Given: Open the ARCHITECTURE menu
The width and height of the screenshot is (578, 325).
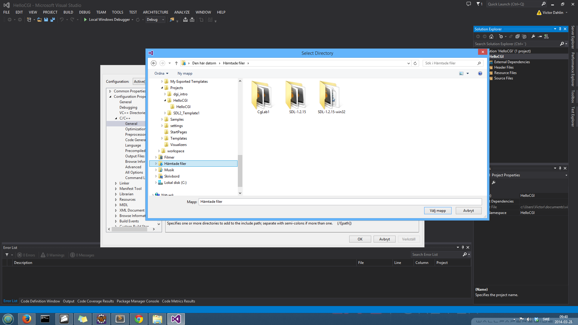Looking at the screenshot, I should point(156,12).
